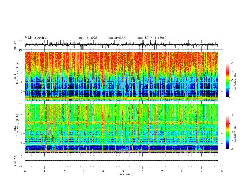Select the date text "Oct. 16, 2025"
The image size is (249, 192).
tap(88, 38)
